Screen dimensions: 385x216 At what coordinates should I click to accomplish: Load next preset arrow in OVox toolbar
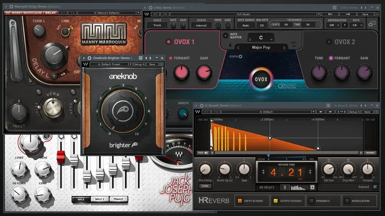point(348,14)
